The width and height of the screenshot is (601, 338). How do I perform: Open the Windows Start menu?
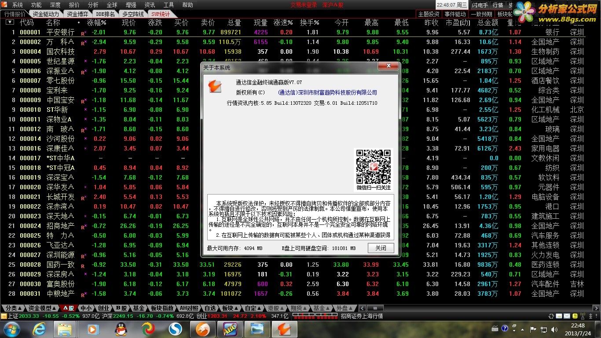[x=11, y=329]
